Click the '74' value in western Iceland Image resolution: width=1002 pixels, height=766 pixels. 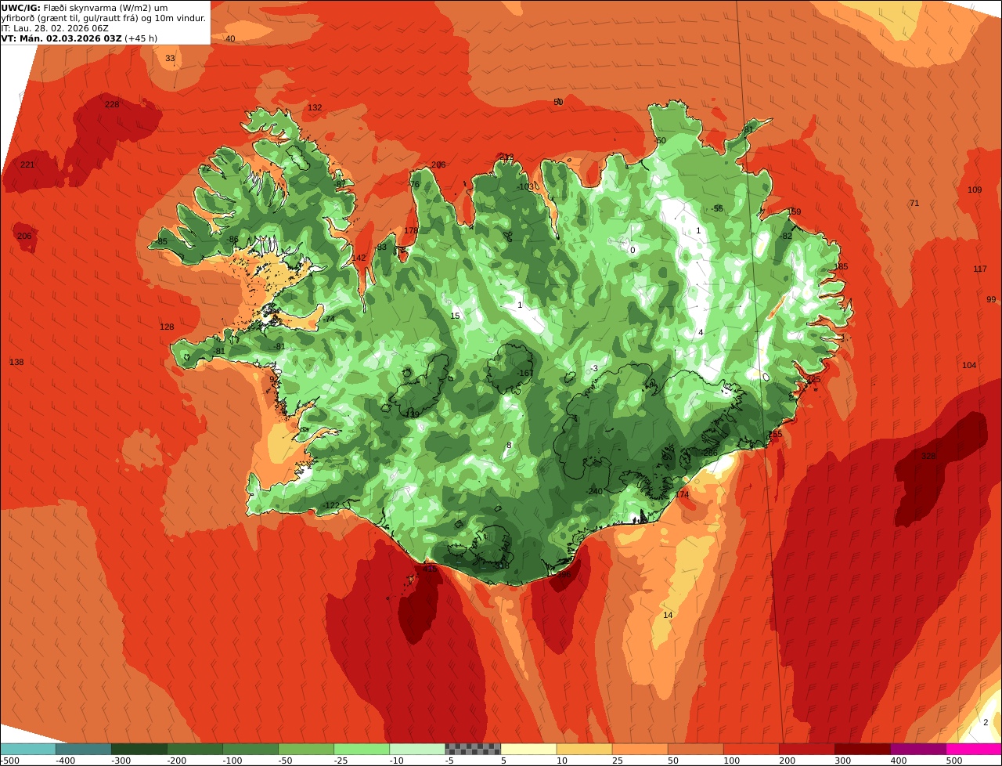tap(330, 319)
